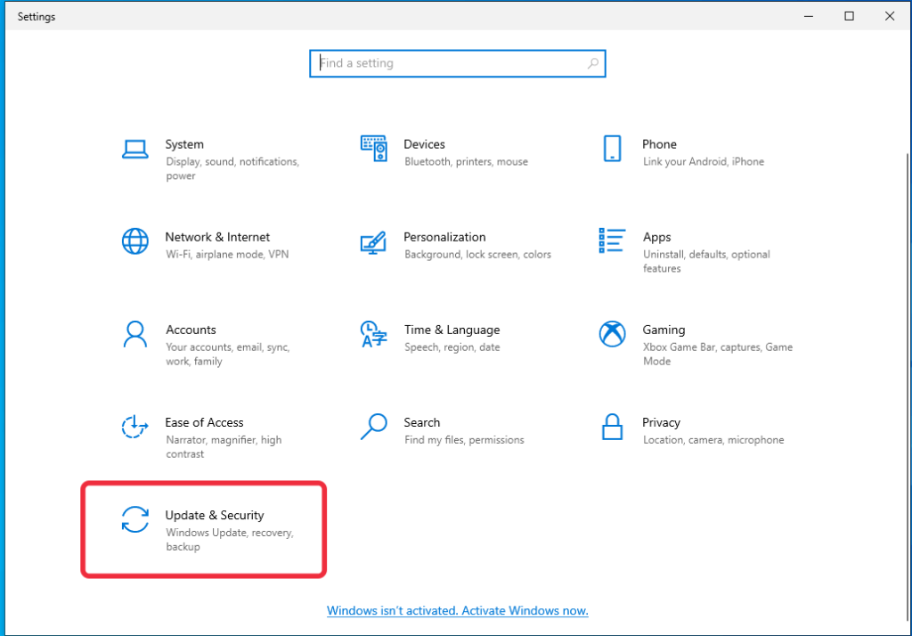Open the Update & Security label
Viewport: 912px width, 636px height.
pos(215,515)
